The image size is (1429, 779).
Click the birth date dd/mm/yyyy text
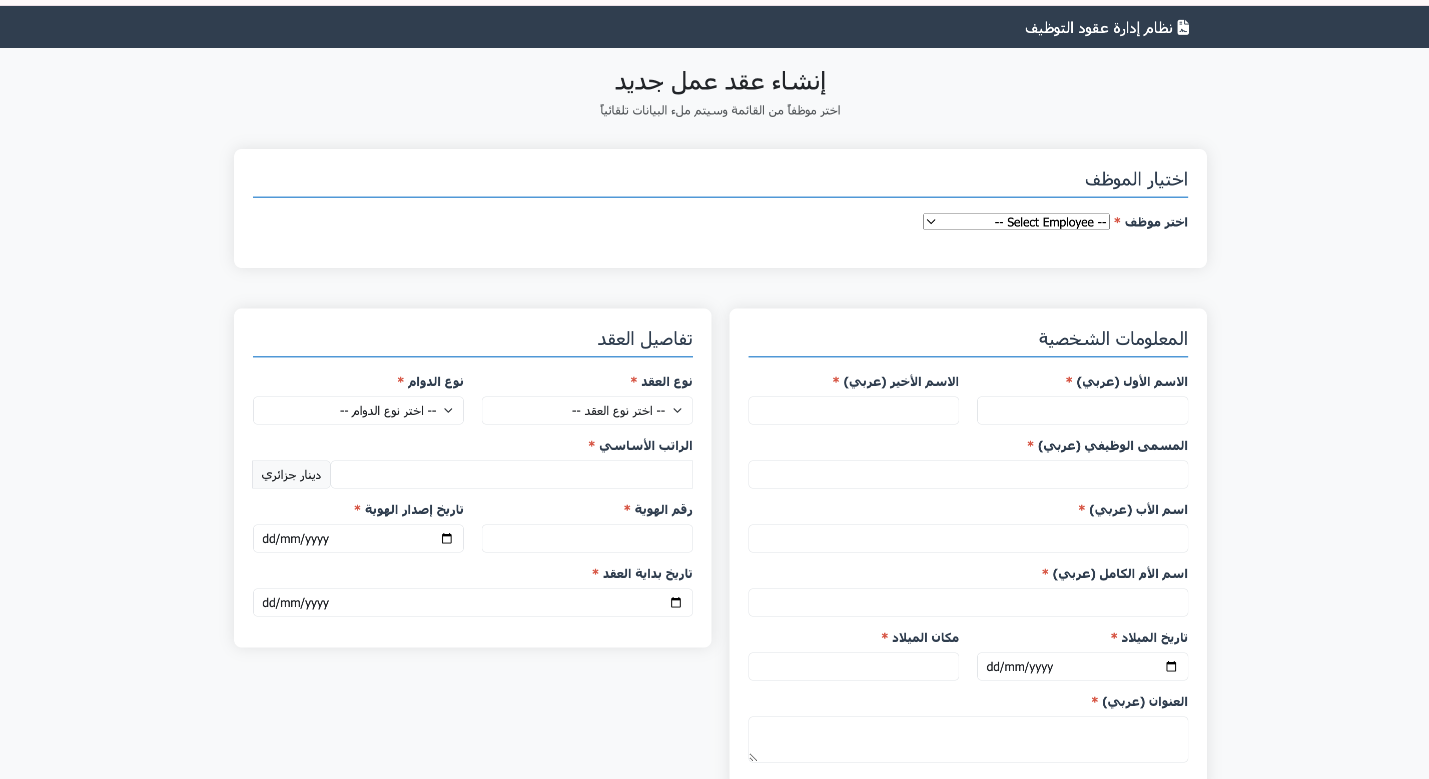point(1020,667)
